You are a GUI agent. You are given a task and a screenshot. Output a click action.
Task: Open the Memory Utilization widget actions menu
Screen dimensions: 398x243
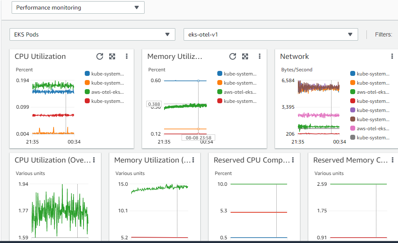pos(260,56)
